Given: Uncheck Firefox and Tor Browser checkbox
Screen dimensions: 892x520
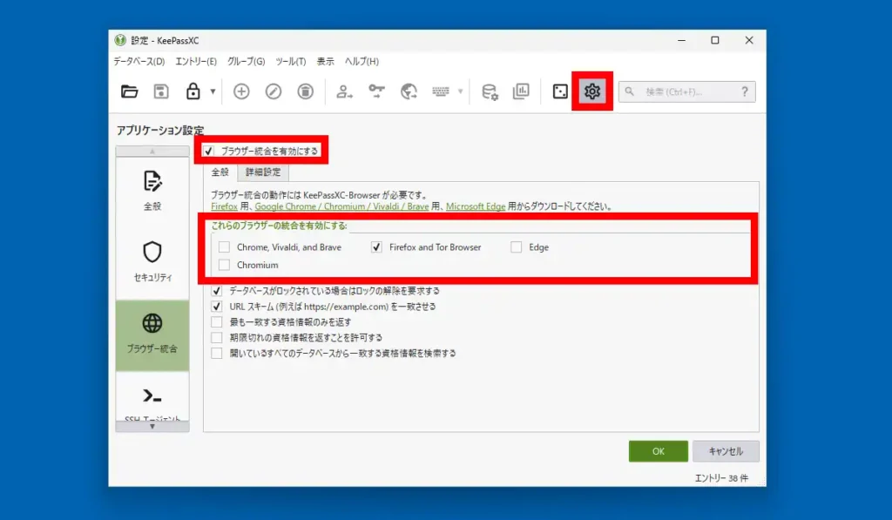Looking at the screenshot, I should tap(376, 246).
